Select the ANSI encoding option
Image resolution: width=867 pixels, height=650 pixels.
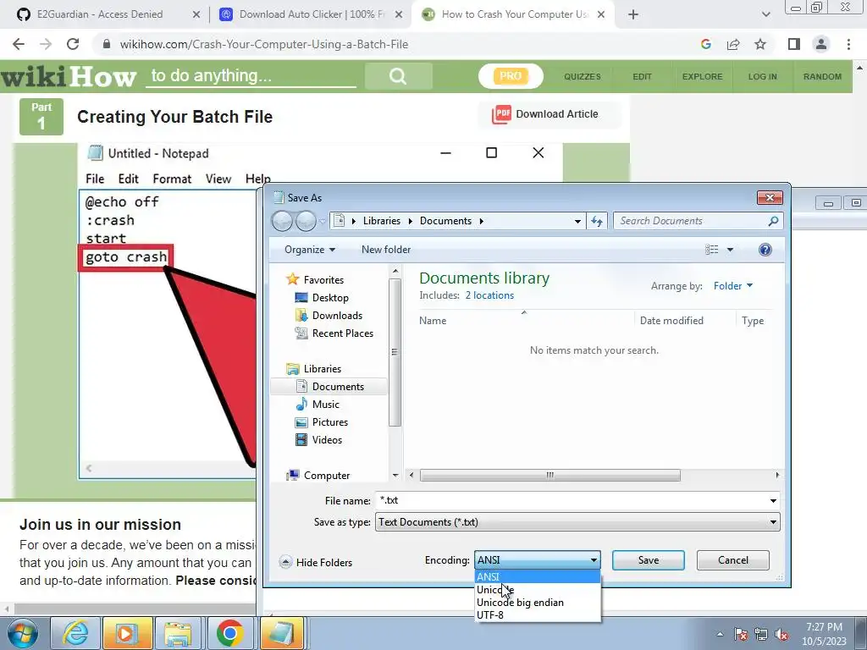pyautogui.click(x=538, y=576)
